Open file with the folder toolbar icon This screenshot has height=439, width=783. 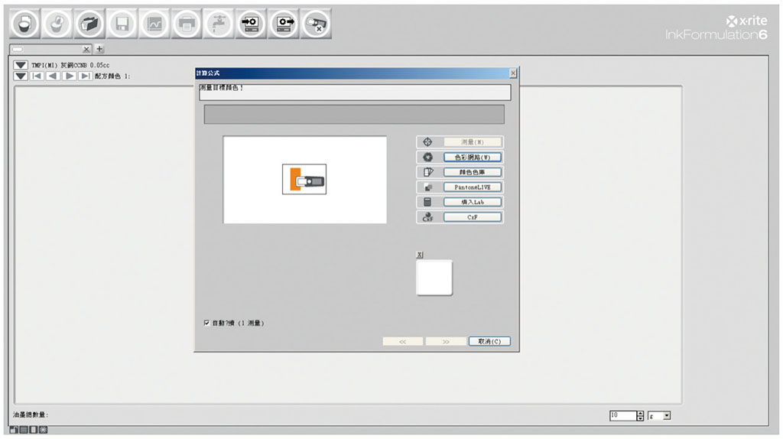tap(91, 24)
